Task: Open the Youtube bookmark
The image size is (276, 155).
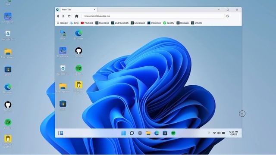Action: pos(87,23)
